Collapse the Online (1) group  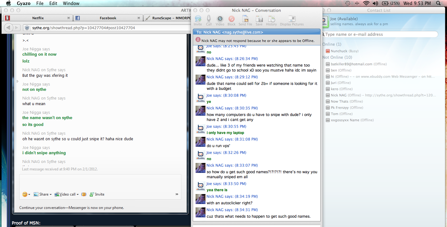[332, 44]
